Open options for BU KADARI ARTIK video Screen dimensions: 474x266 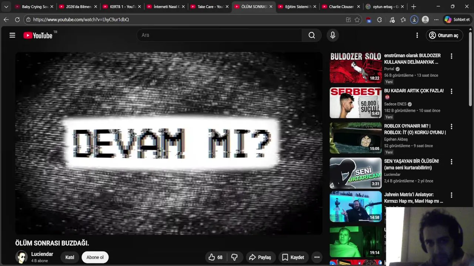[x=451, y=91]
